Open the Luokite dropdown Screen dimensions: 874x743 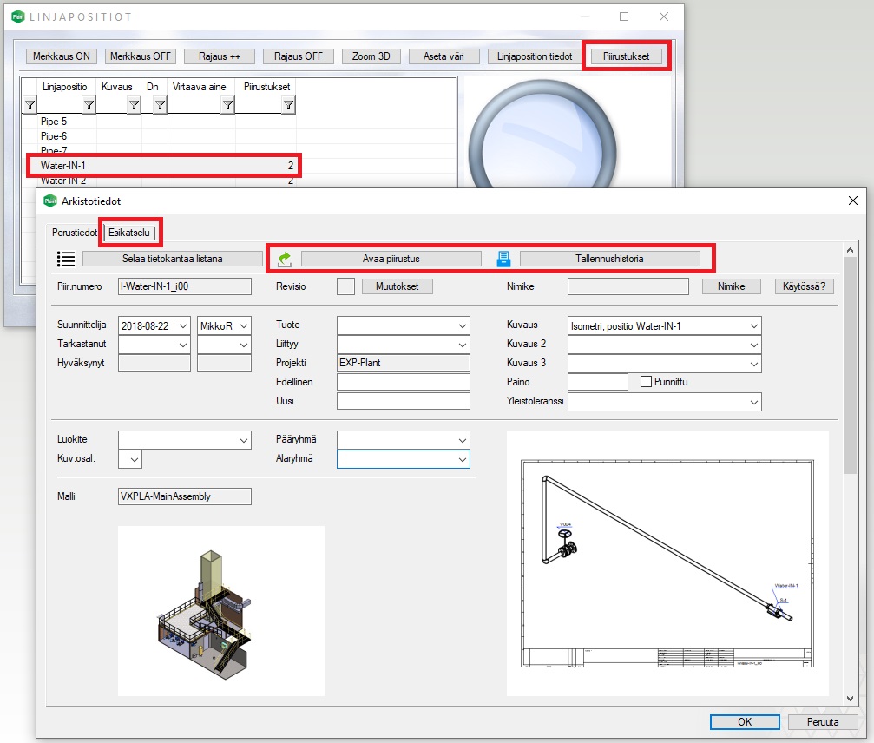(x=242, y=440)
